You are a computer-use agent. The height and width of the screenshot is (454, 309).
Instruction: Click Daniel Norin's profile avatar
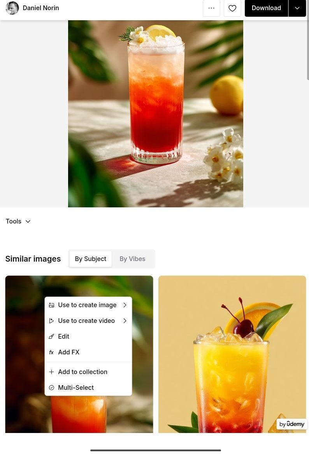(x=12, y=8)
